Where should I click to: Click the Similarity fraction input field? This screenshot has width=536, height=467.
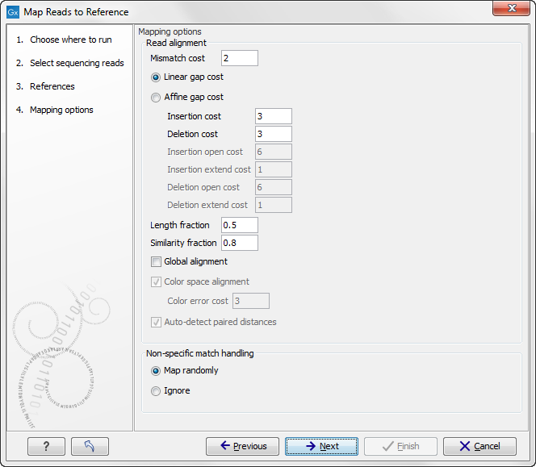[x=240, y=243]
